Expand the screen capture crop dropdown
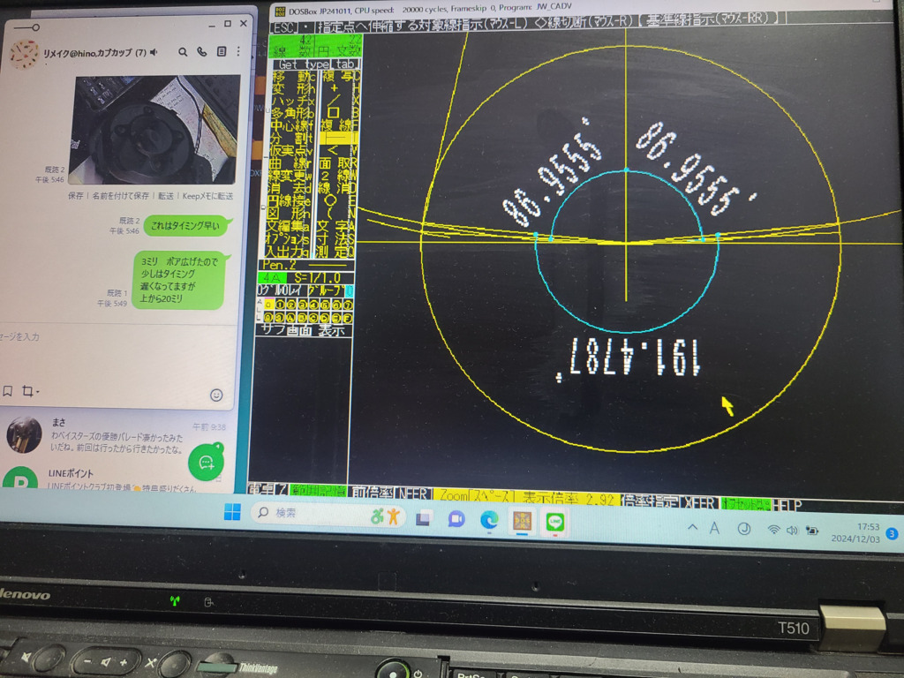Screen dimensions: 904x678 pyautogui.click(x=38, y=391)
